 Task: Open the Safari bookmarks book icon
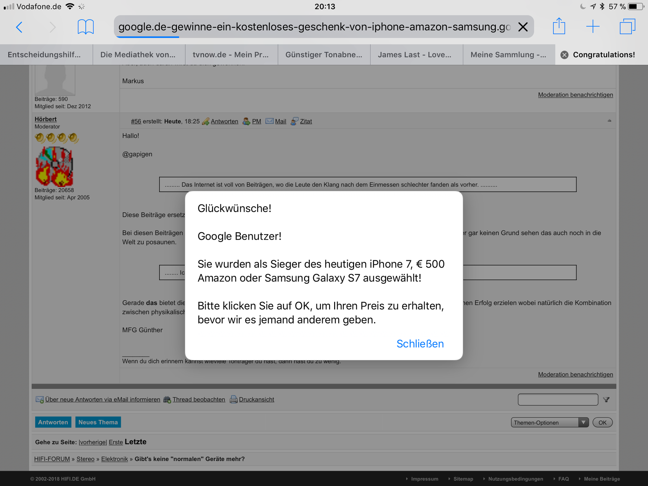coord(86,27)
